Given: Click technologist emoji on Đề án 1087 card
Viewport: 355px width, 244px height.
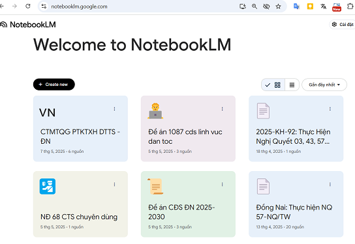Looking at the screenshot, I should 155,111.
